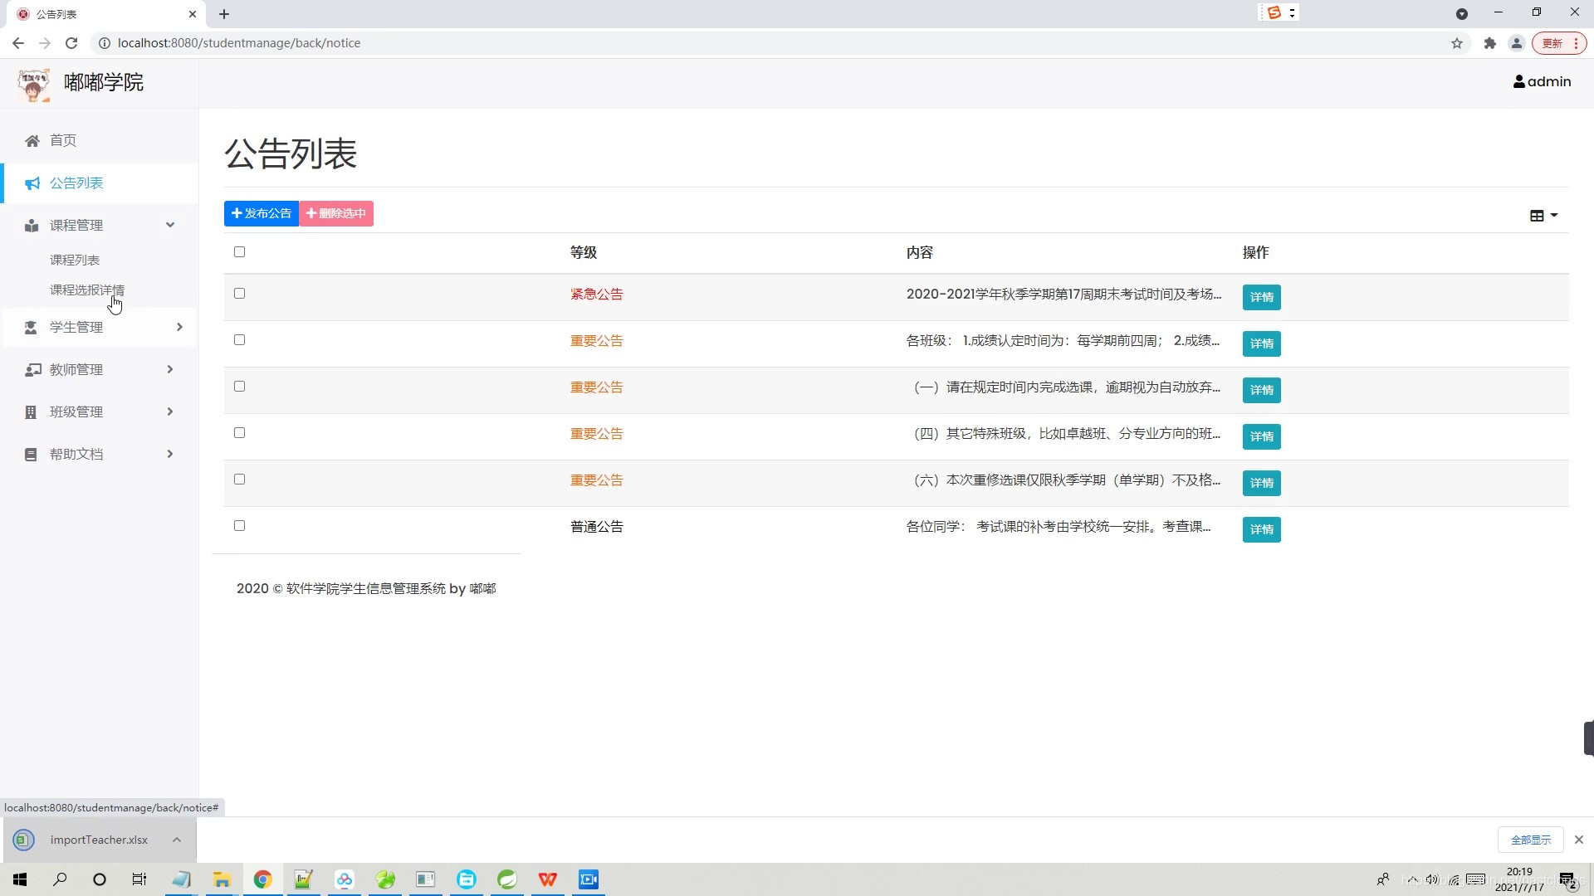
Task: Collapse the 课程管理 menu chevron
Action: coord(170,226)
